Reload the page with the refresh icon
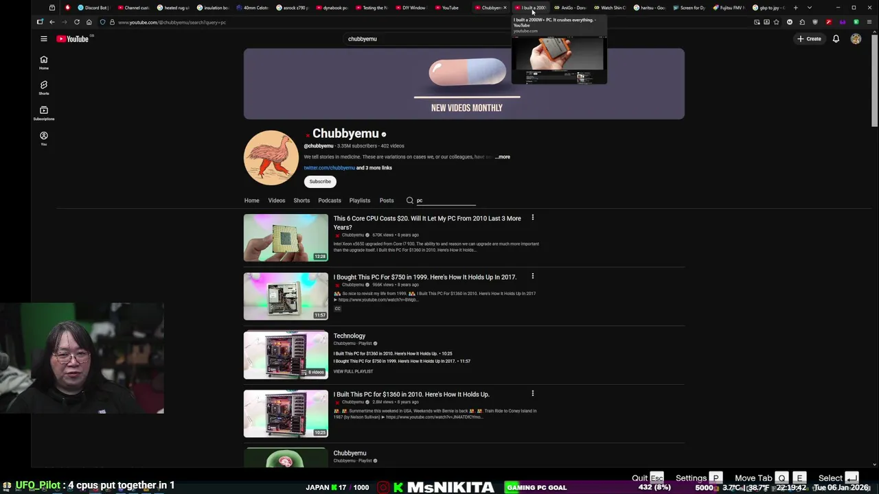 76,22
